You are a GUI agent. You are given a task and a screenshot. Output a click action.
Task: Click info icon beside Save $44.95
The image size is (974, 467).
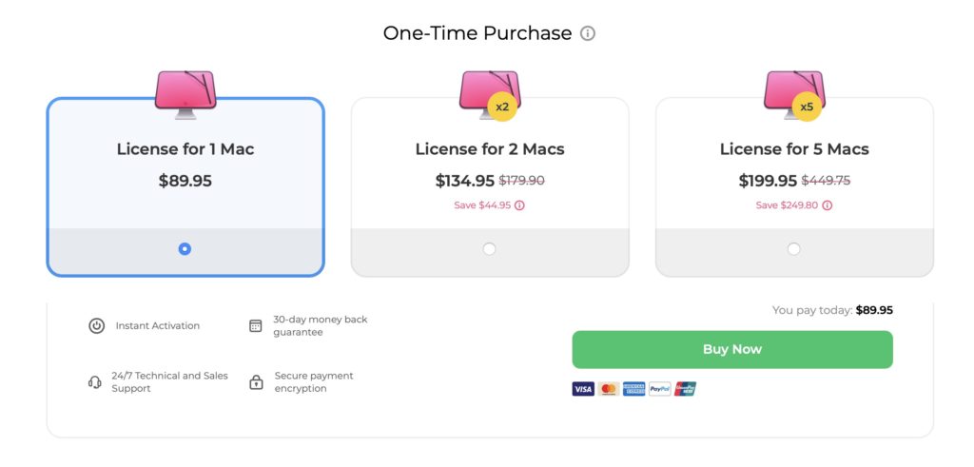pyautogui.click(x=519, y=205)
